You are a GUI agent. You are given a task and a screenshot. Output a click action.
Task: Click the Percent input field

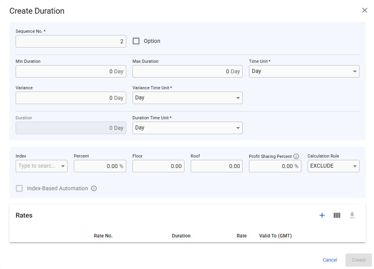pos(100,166)
